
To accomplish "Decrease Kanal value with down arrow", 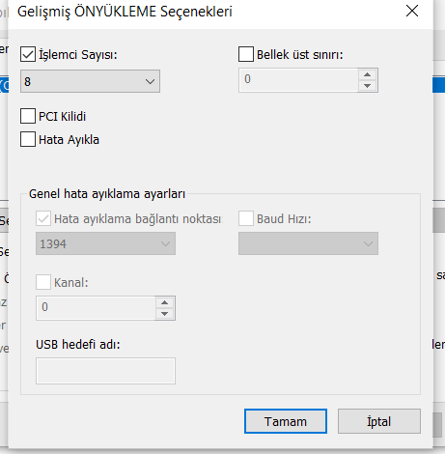I will coord(165,314).
